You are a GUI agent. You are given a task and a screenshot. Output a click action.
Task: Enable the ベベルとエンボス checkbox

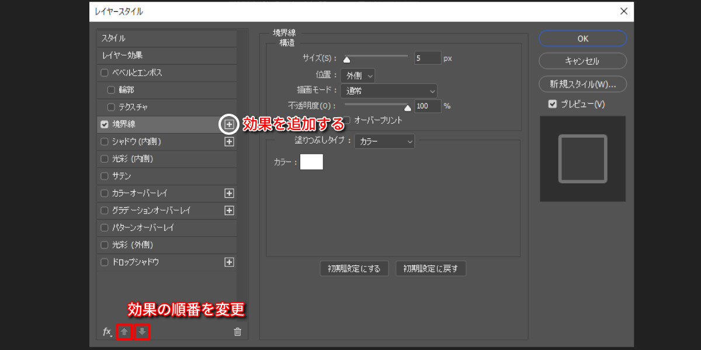pyautogui.click(x=105, y=73)
